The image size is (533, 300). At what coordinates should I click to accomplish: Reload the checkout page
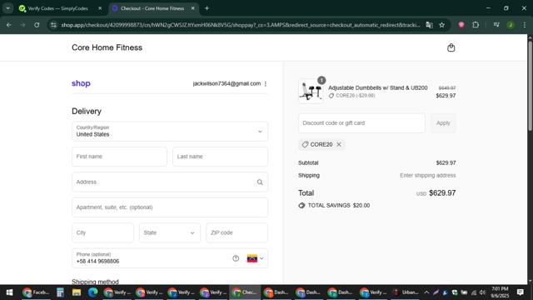pyautogui.click(x=37, y=25)
